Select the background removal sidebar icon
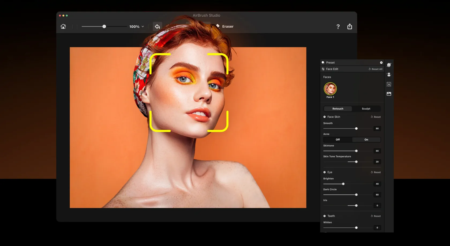450x246 pixels. pos(389,84)
